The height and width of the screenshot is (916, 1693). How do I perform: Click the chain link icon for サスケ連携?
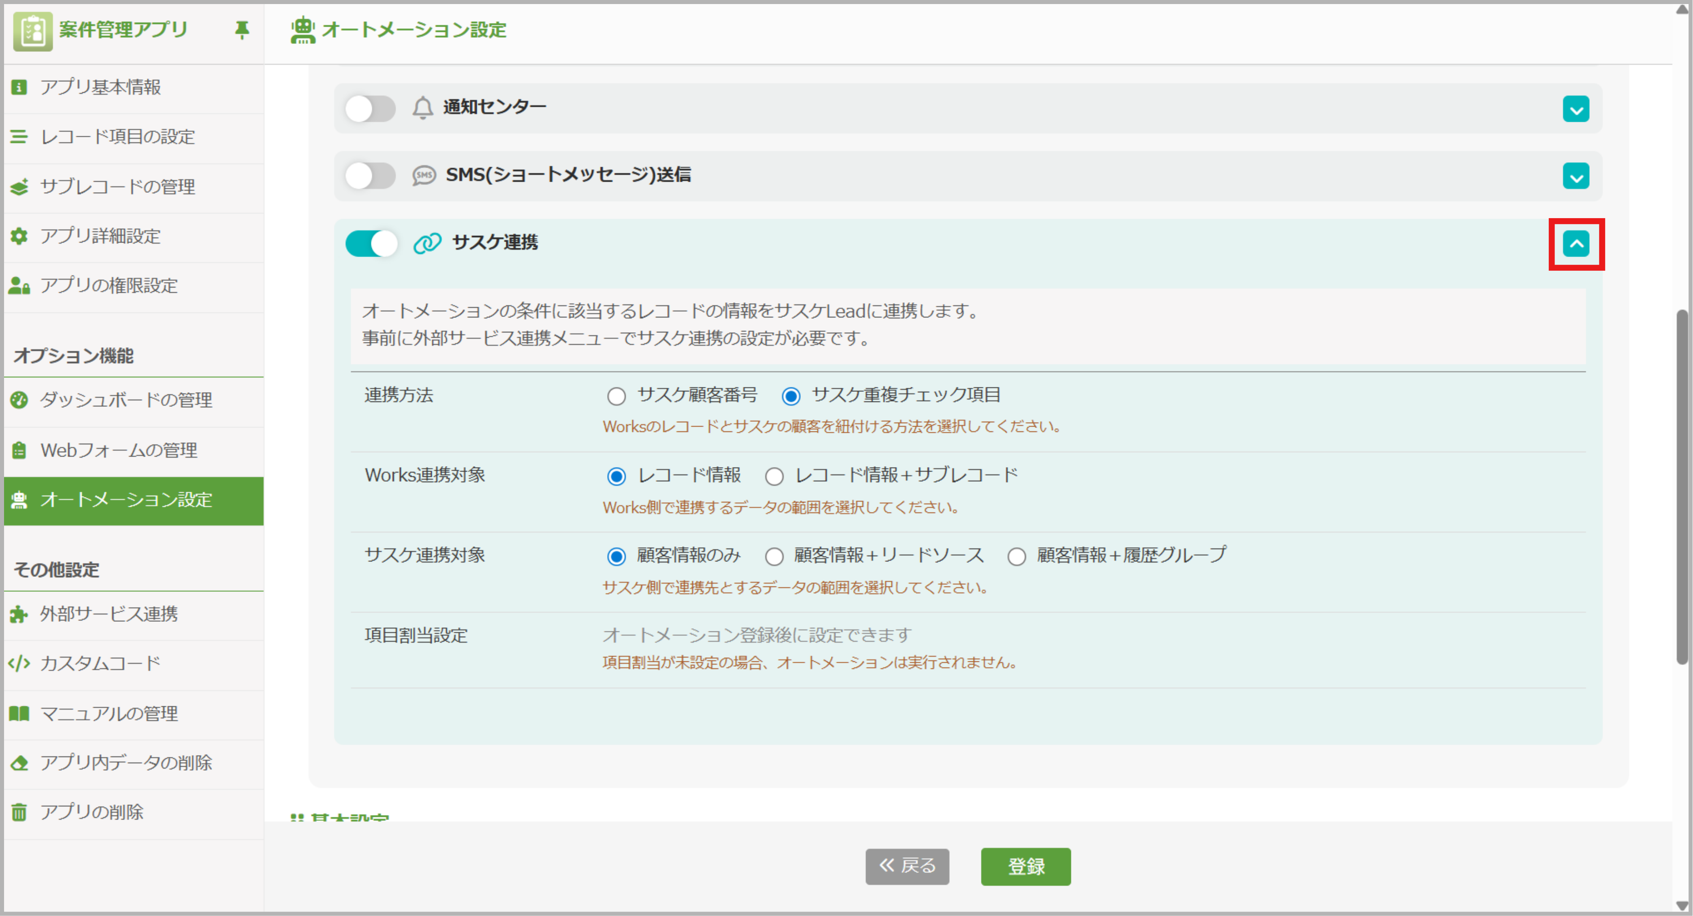coord(427,243)
